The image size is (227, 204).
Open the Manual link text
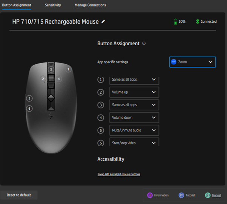[x=216, y=195]
